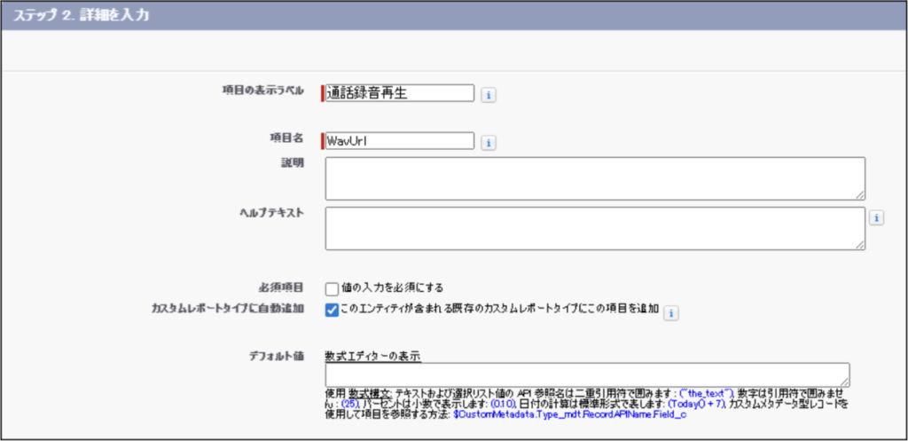Click info icon after custom report type checkbox
Image resolution: width=908 pixels, height=441 pixels.
click(x=671, y=312)
